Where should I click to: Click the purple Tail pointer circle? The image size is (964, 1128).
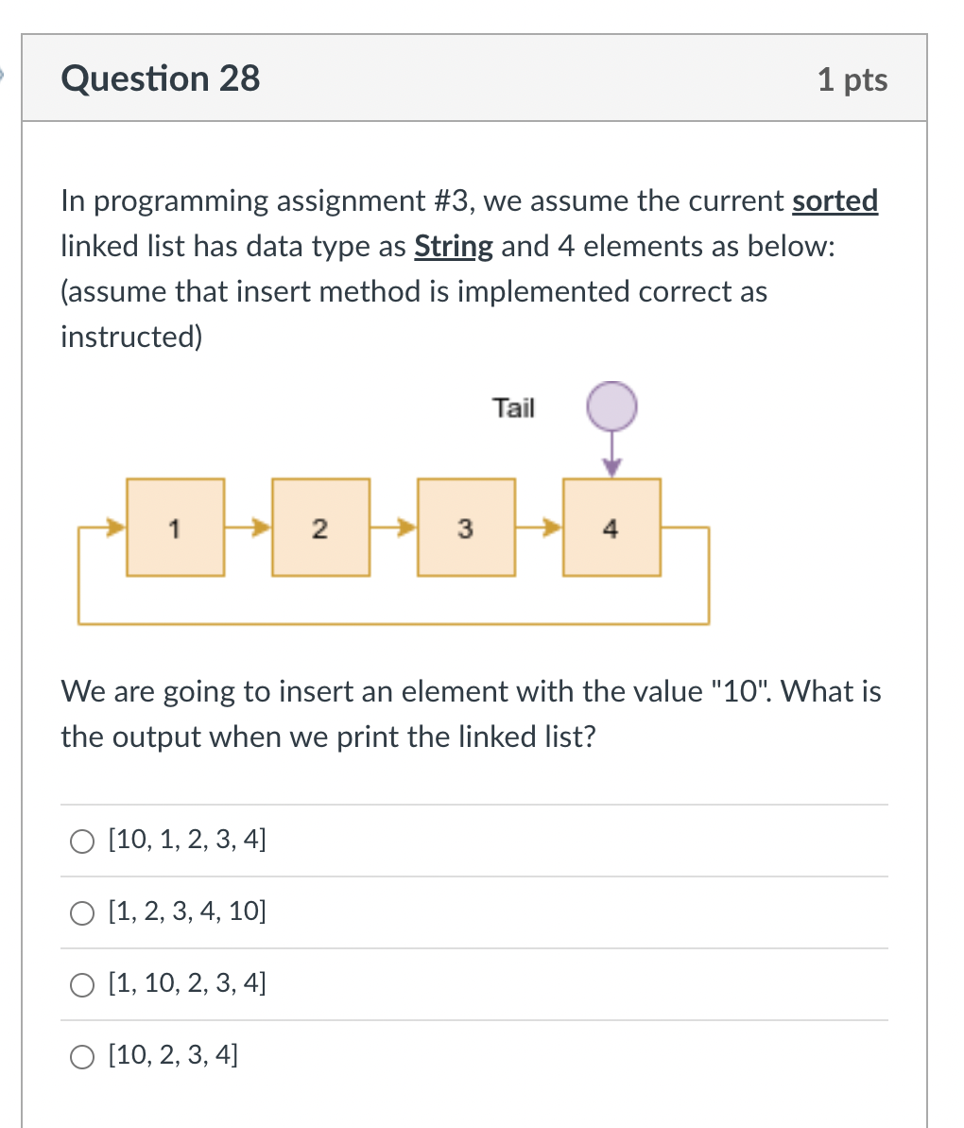(611, 407)
